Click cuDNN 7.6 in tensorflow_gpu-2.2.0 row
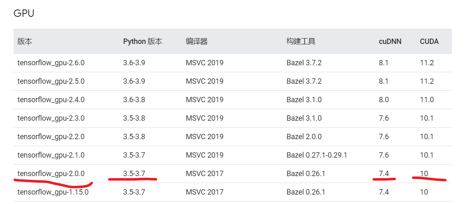 [384, 137]
